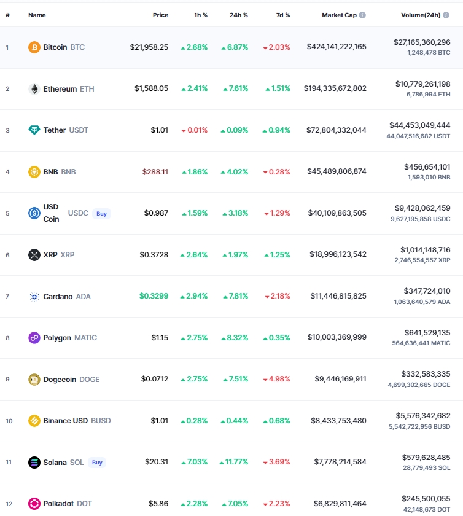This screenshot has width=463, height=516.
Task: Sort by the 1h % column header
Action: [x=201, y=15]
